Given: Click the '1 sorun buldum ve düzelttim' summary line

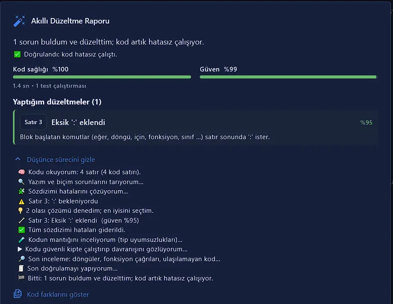Looking at the screenshot, I should (109, 42).
